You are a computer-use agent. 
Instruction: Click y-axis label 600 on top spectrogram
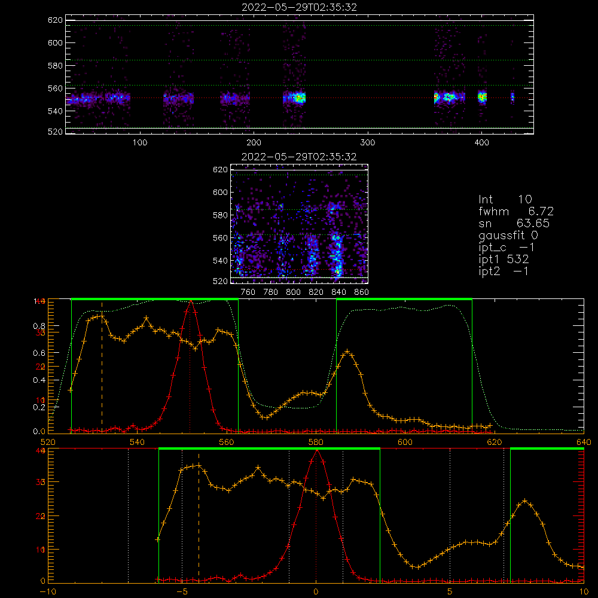coord(55,42)
